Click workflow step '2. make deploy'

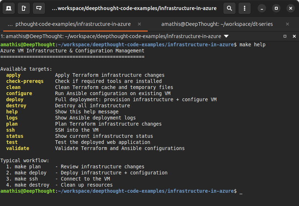(x=26, y=173)
